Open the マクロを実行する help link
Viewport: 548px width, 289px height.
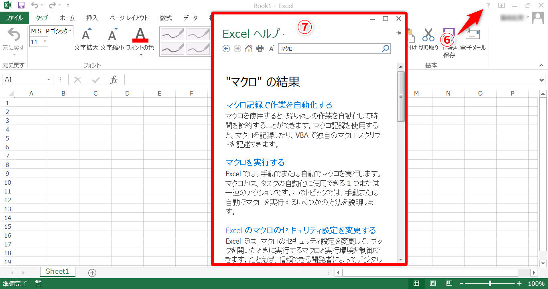(255, 162)
